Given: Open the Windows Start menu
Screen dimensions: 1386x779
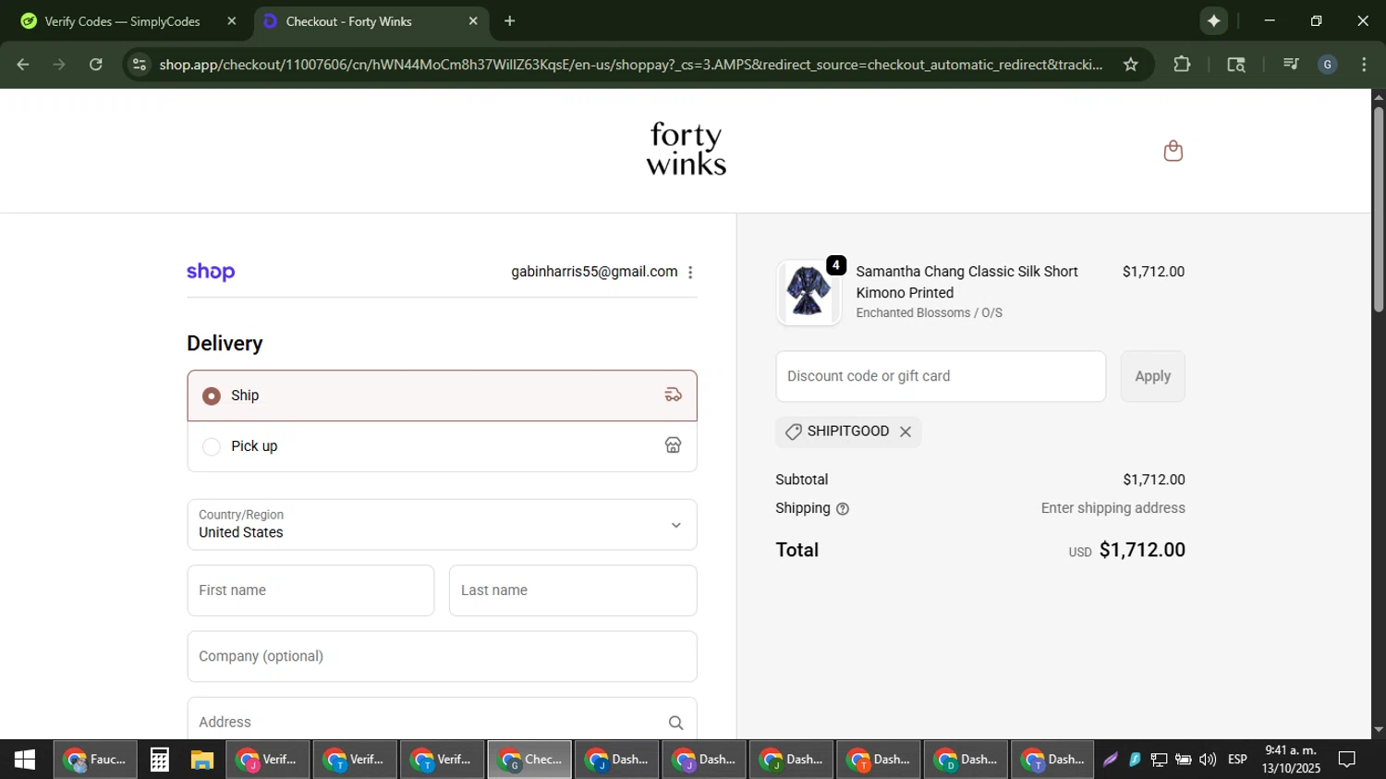Looking at the screenshot, I should pyautogui.click(x=25, y=760).
